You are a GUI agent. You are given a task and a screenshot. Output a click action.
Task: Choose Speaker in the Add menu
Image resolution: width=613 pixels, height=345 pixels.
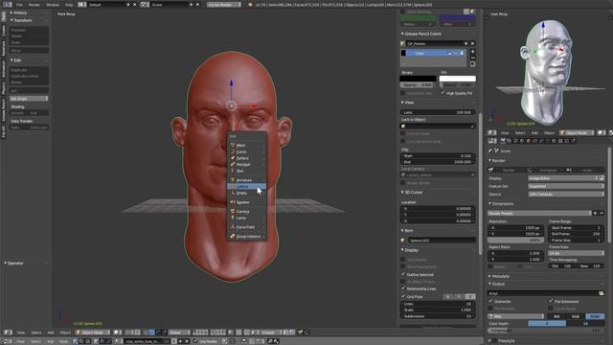coord(247,202)
